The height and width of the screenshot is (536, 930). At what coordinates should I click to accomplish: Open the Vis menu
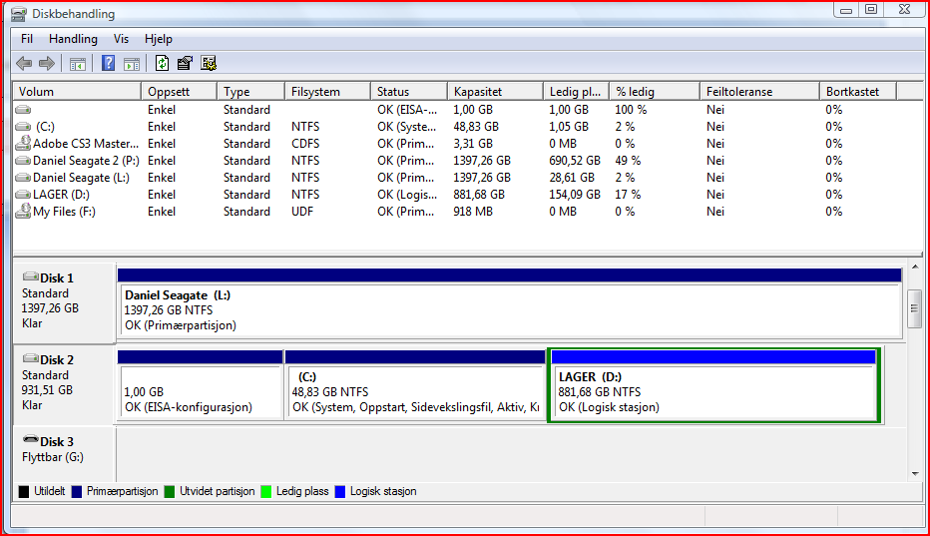click(121, 39)
